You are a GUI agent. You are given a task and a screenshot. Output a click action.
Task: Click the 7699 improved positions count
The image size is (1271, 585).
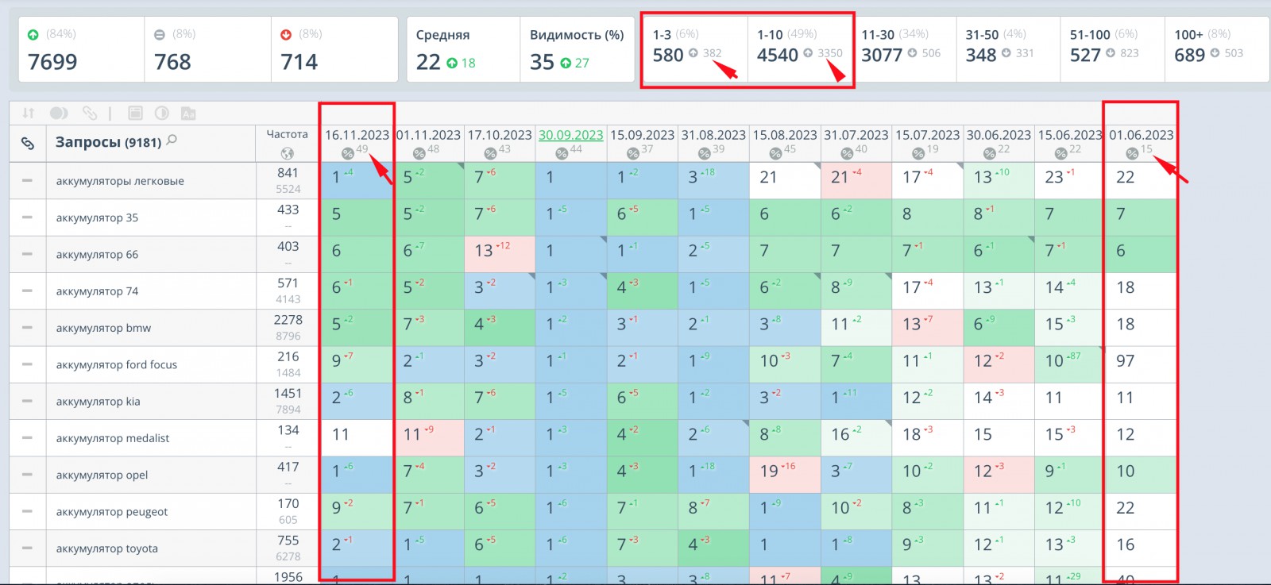tap(52, 62)
